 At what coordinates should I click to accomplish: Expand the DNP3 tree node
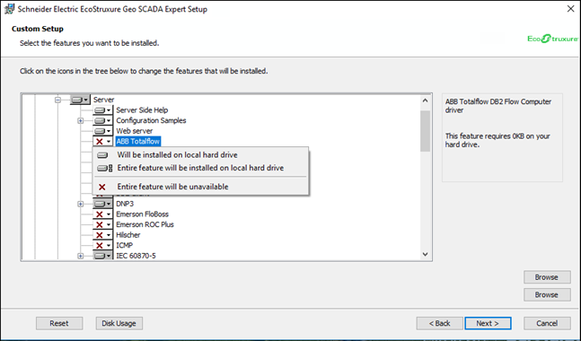[81, 204]
